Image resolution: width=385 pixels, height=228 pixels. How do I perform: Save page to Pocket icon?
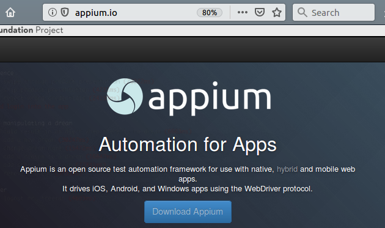[260, 12]
